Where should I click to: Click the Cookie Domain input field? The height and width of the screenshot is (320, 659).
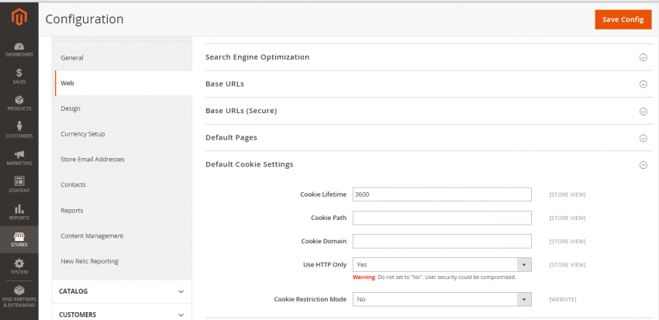[x=442, y=242]
